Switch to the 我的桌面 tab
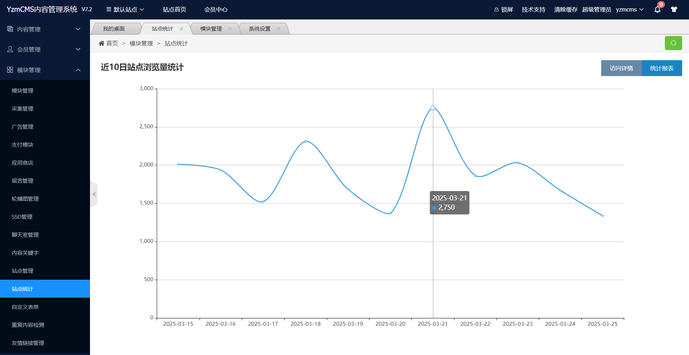The width and height of the screenshot is (689, 355). [114, 29]
